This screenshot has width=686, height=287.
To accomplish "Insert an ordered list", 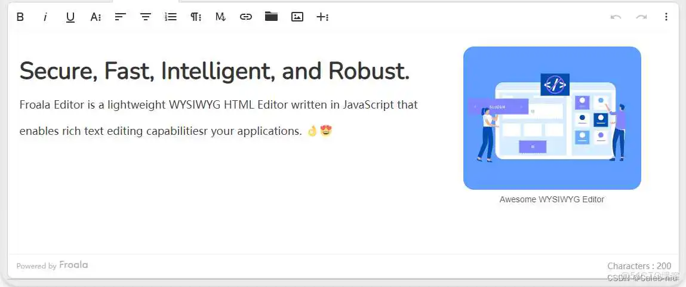I will 171,17.
